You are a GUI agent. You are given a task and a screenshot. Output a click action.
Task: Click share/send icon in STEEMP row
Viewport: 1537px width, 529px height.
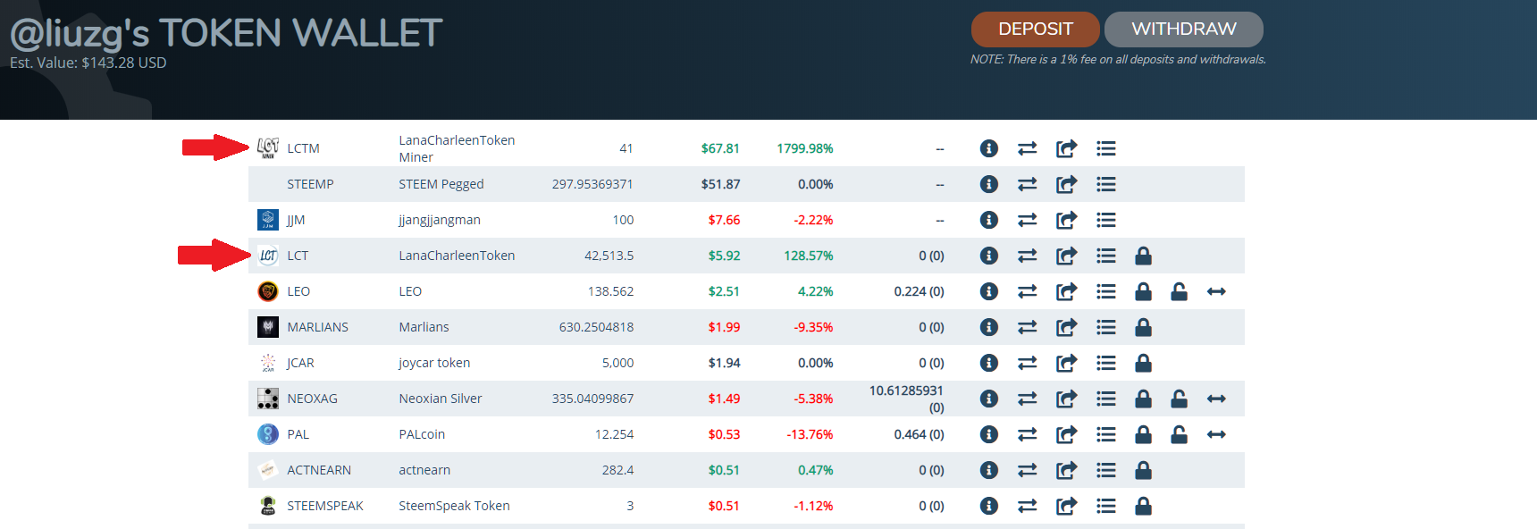coord(1067,184)
